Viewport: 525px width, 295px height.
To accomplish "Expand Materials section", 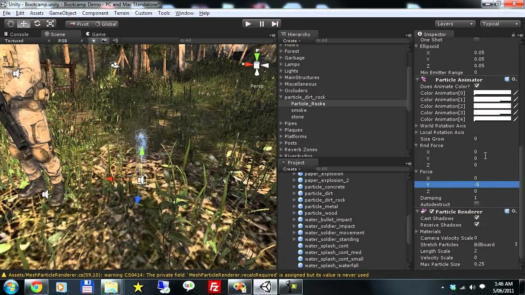I will pos(417,231).
